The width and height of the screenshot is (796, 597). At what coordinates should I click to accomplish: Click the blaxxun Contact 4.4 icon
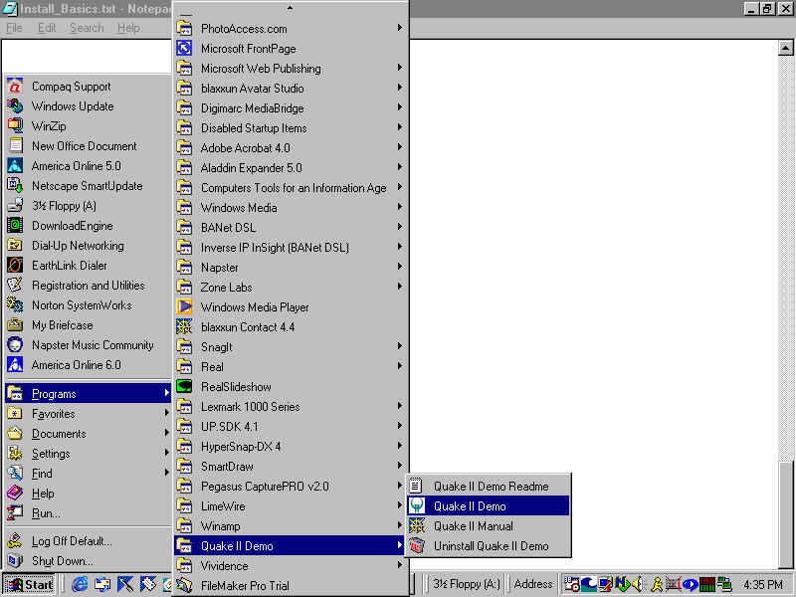tap(184, 327)
